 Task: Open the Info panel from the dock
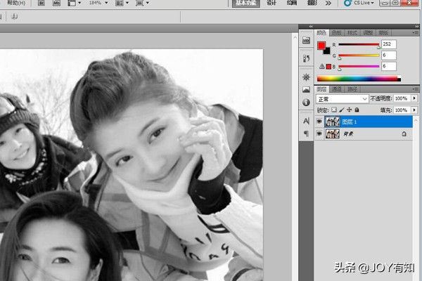pos(306,102)
